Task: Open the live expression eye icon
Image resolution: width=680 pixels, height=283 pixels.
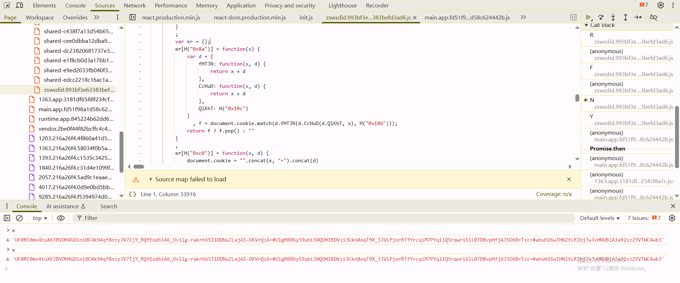Action: tap(61, 218)
